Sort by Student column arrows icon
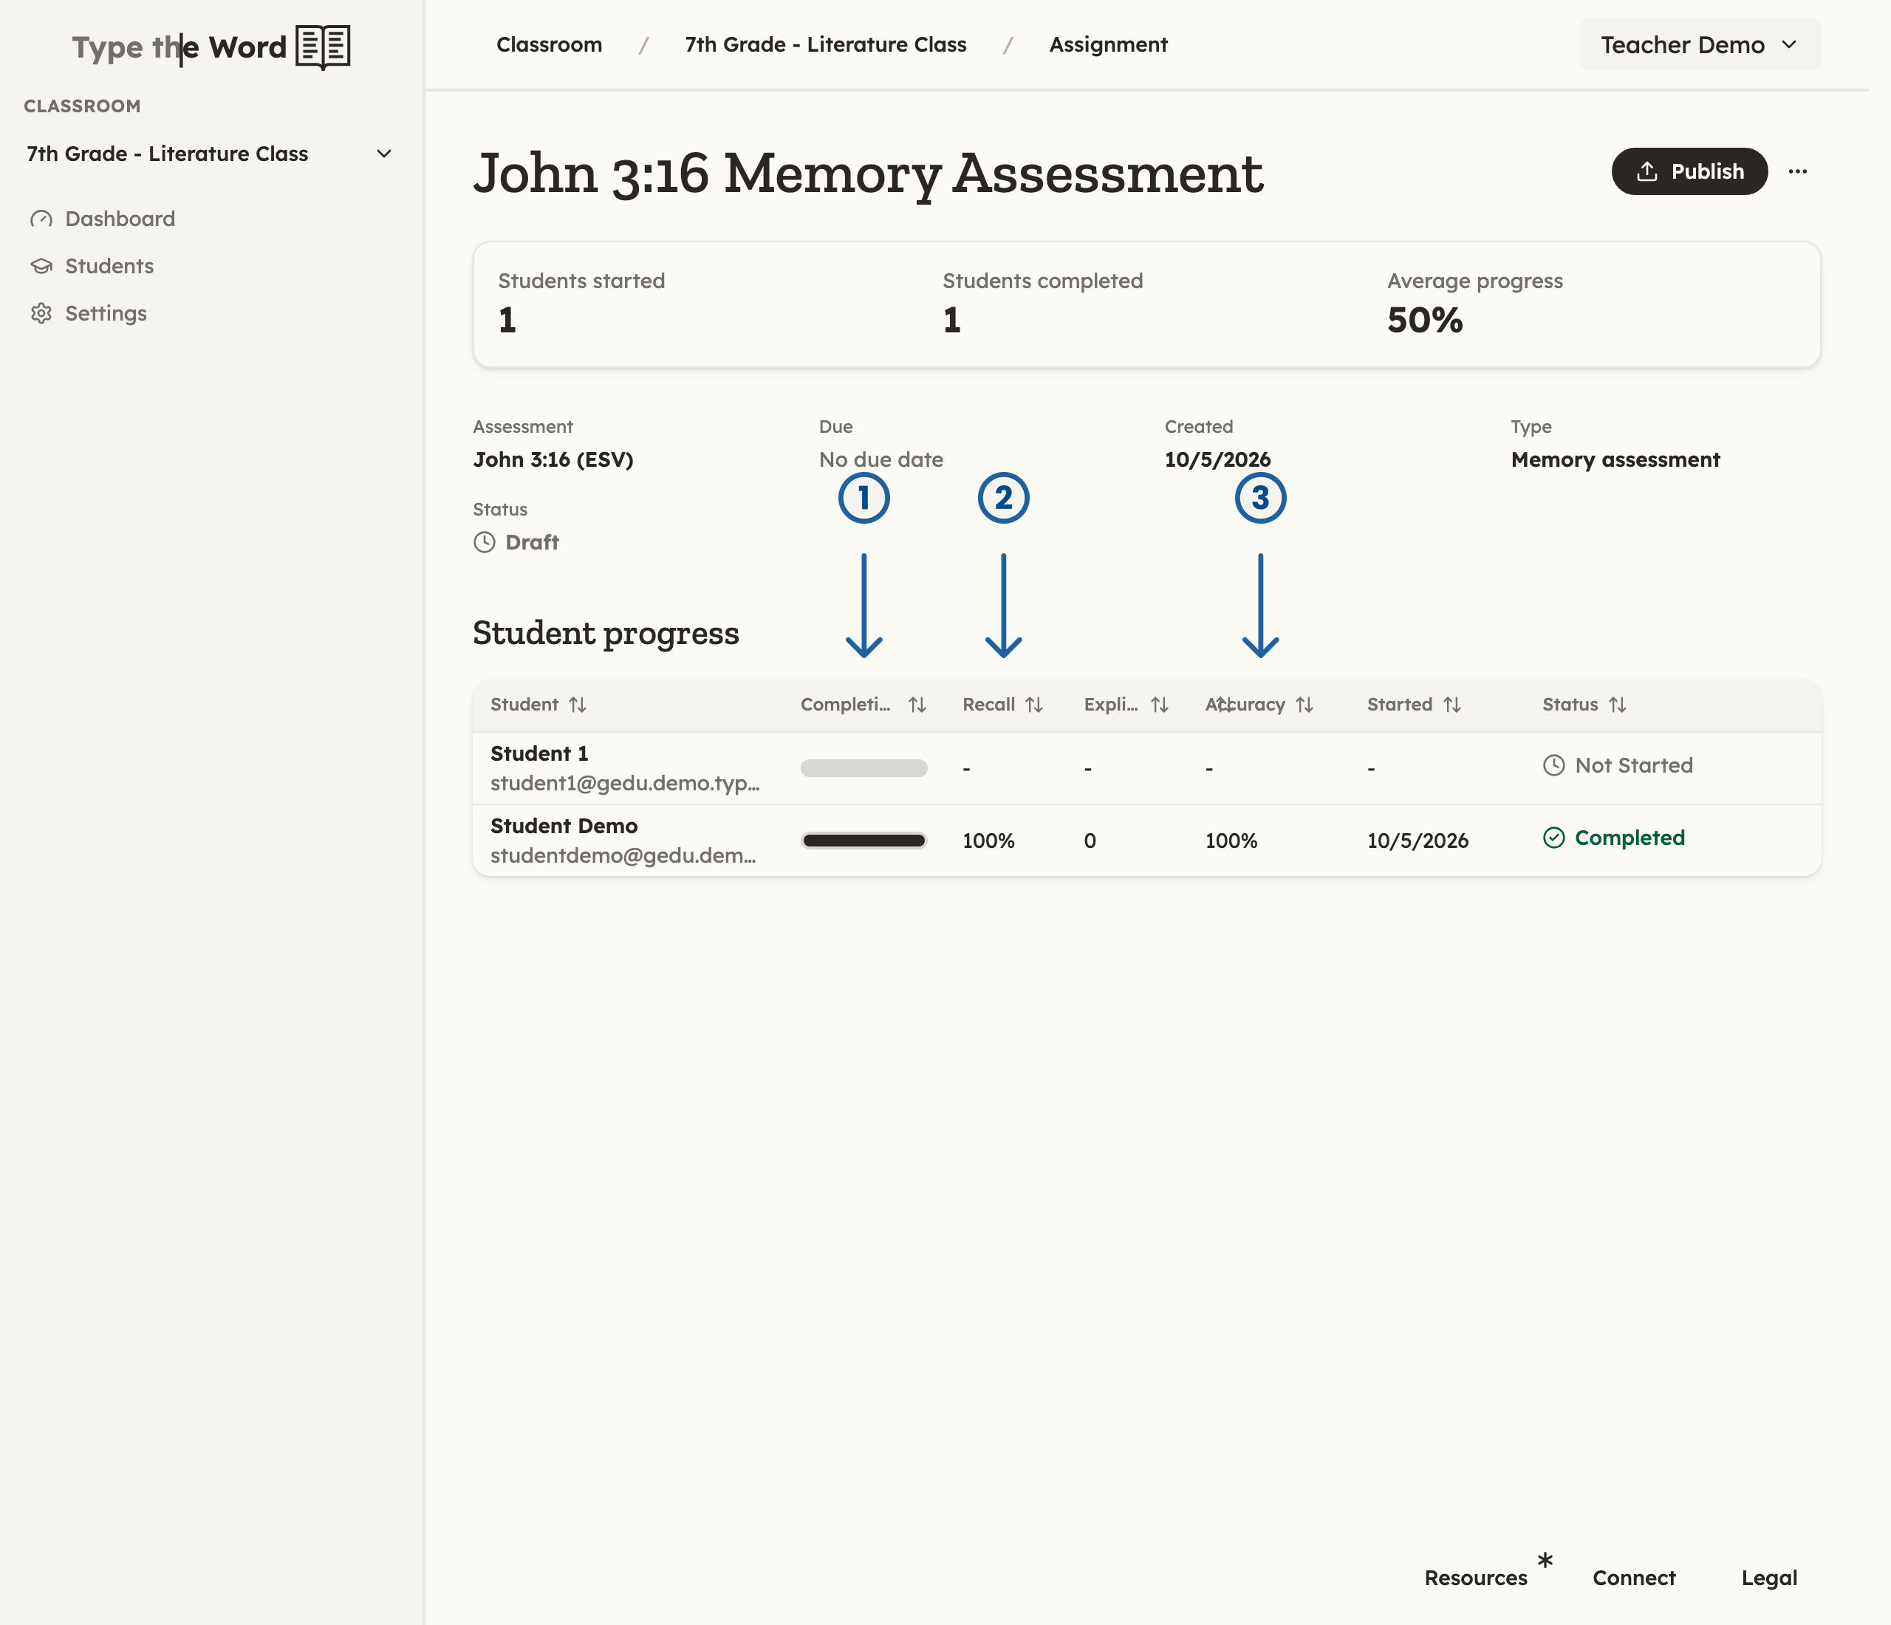This screenshot has width=1891, height=1625. [x=578, y=705]
